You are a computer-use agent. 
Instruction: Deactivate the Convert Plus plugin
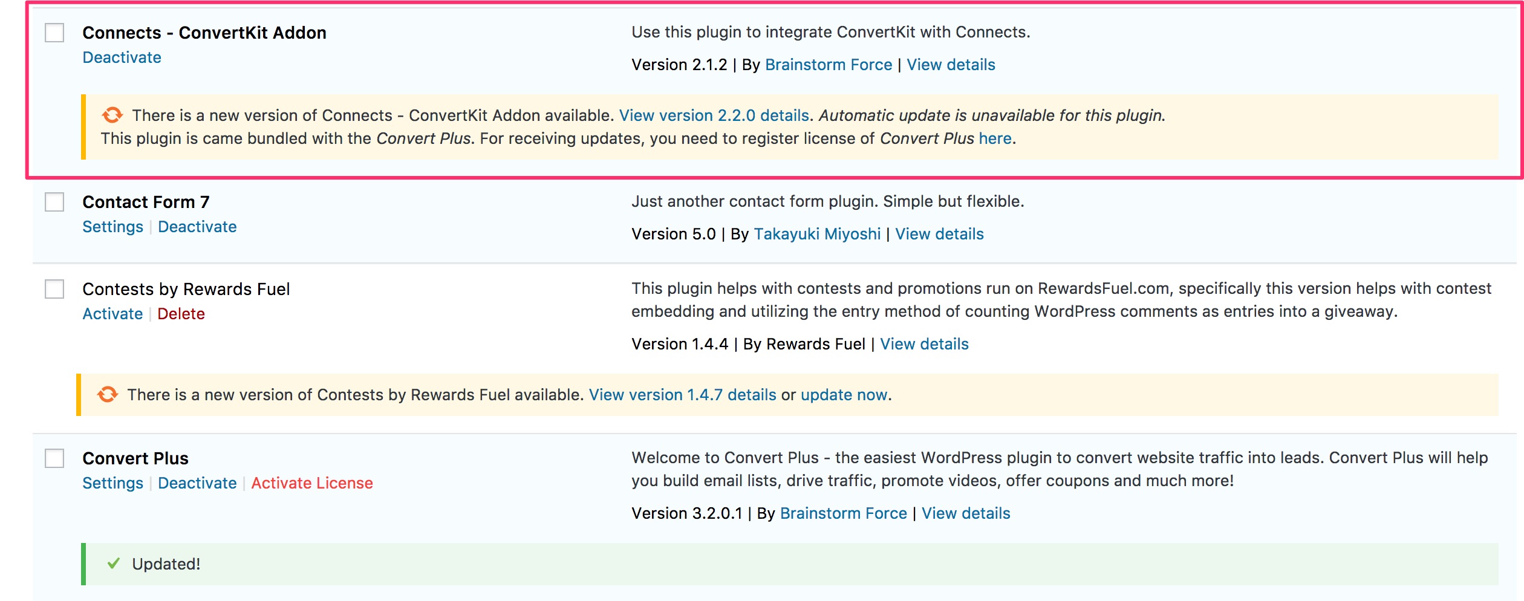coord(197,483)
